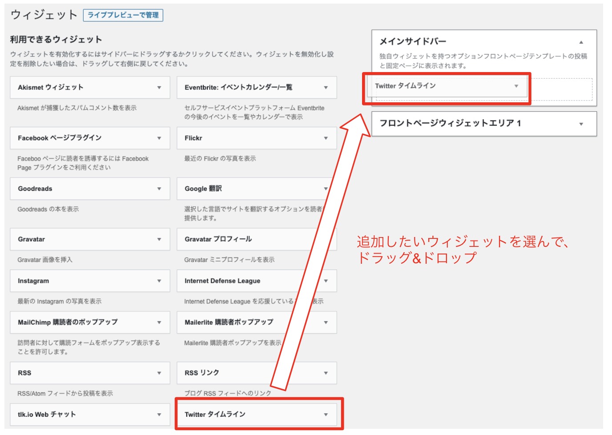This screenshot has width=612, height=435.
Task: Expand the MailChimp 購読者のポップアップ arrow
Action: [x=159, y=322]
